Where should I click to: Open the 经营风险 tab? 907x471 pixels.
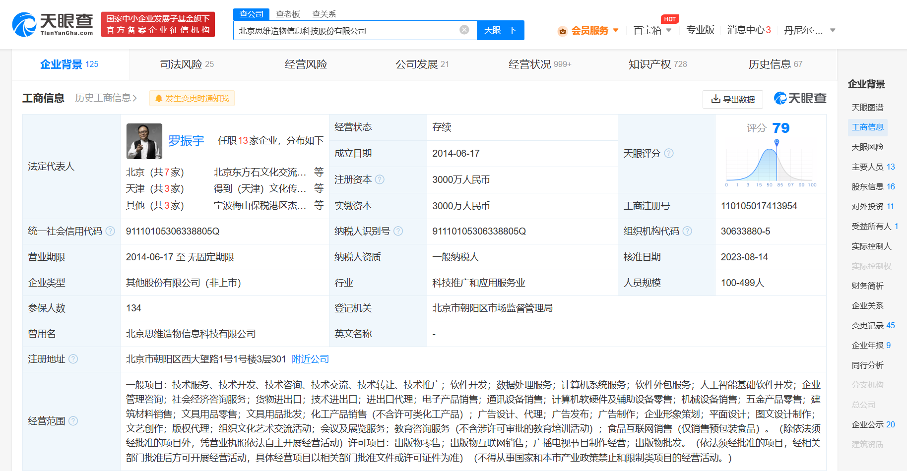pos(306,64)
